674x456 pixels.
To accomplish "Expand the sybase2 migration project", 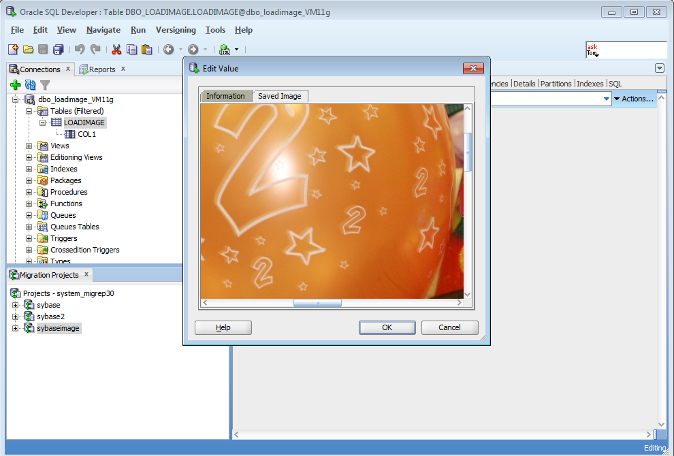I will coord(15,316).
